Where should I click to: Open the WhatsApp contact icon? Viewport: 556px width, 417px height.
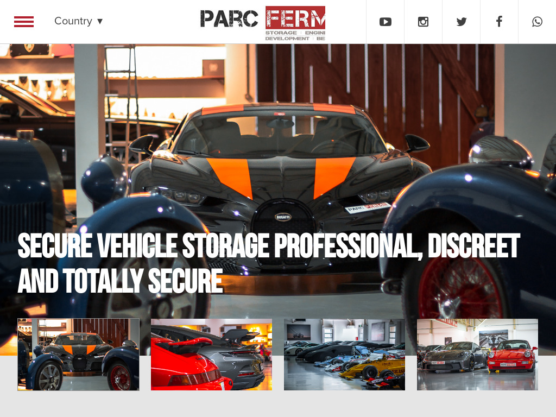tap(537, 22)
